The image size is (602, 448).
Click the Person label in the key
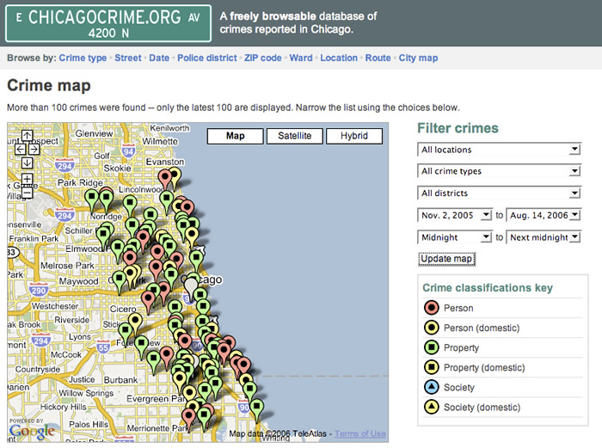click(458, 308)
